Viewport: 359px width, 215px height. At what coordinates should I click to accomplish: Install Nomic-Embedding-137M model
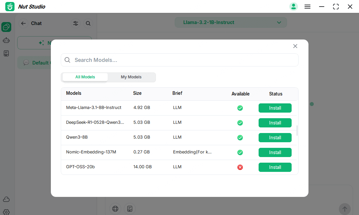coord(275,152)
